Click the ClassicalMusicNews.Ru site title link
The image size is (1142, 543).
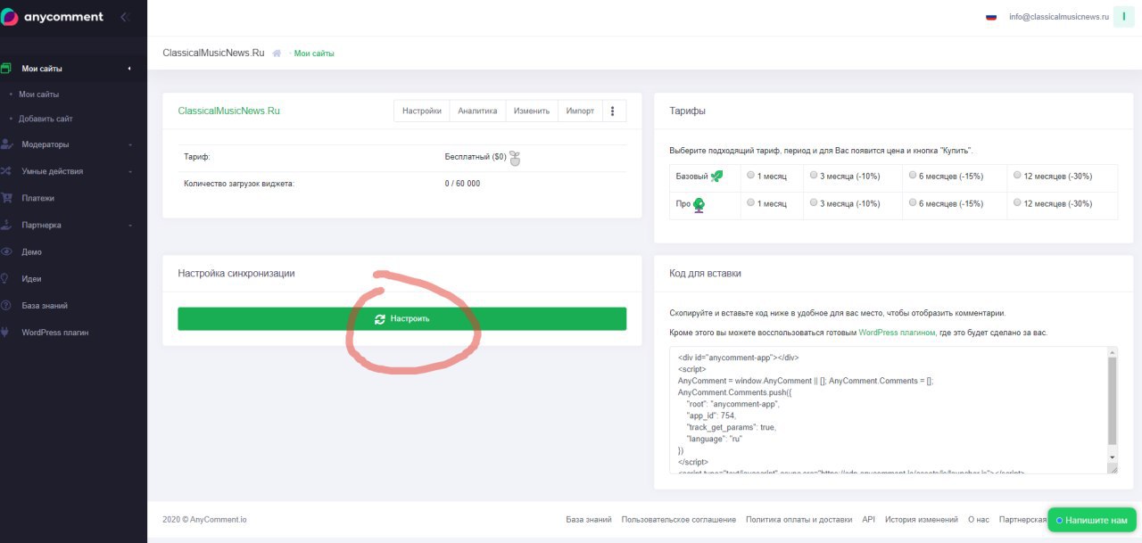(229, 111)
